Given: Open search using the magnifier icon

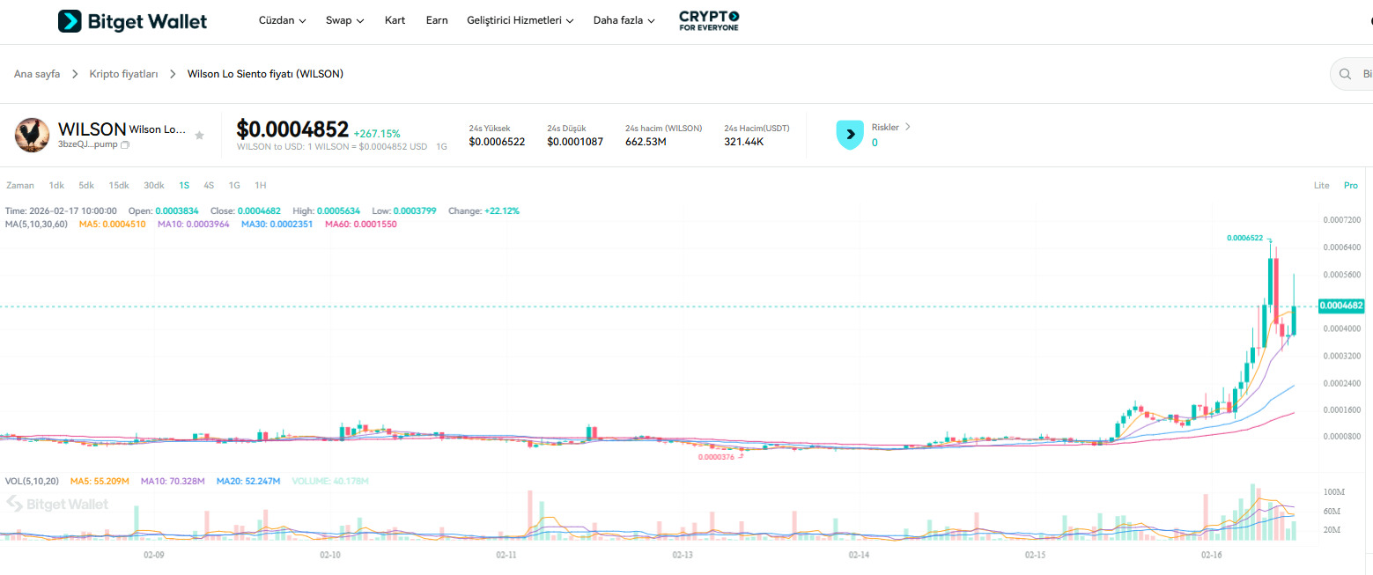Looking at the screenshot, I should coord(1344,74).
